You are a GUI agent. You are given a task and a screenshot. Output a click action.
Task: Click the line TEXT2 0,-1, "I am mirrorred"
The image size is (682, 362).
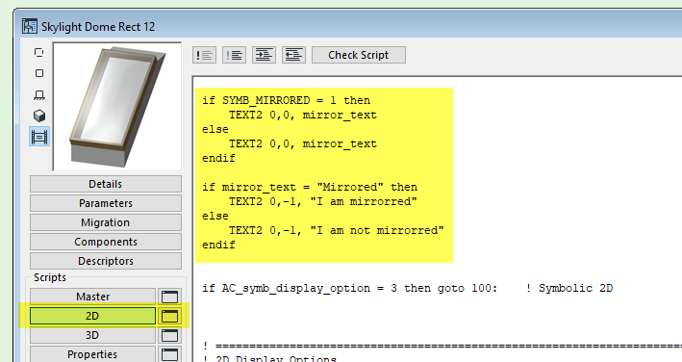(x=323, y=201)
